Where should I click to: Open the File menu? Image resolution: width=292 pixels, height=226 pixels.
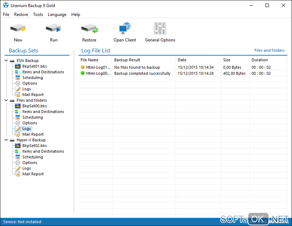point(6,15)
